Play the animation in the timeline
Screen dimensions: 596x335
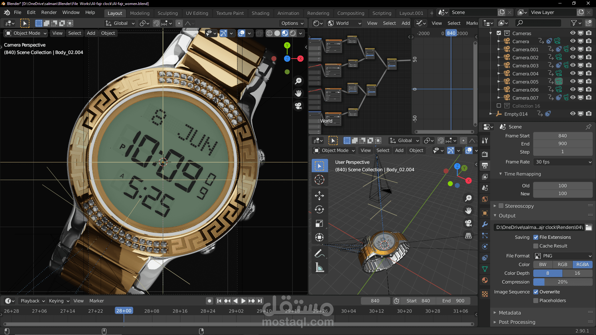point(243,301)
